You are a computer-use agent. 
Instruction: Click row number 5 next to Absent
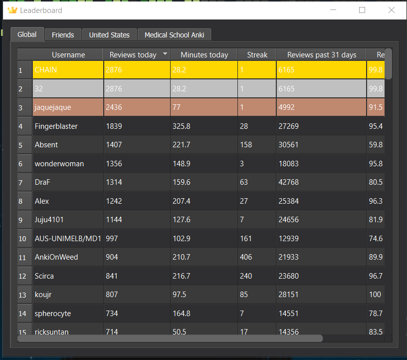click(x=24, y=144)
